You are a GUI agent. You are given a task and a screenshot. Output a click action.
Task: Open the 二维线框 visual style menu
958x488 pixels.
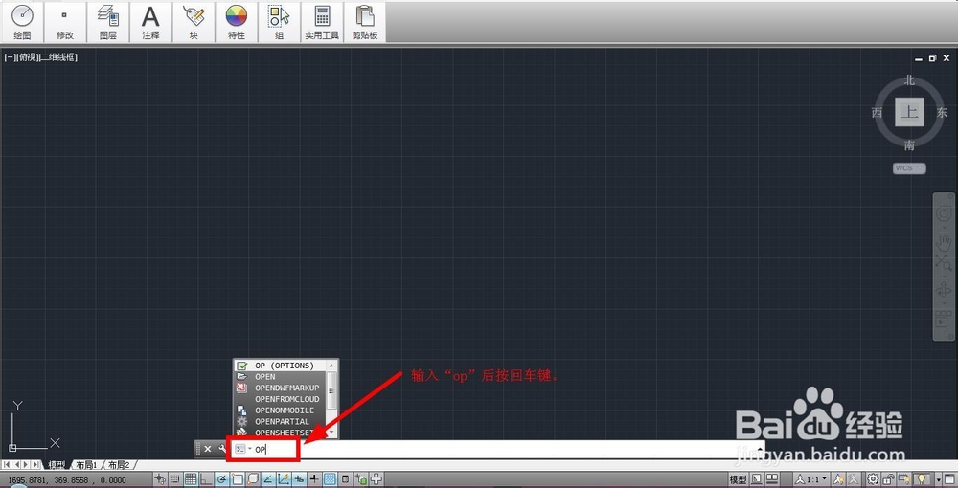[58, 57]
